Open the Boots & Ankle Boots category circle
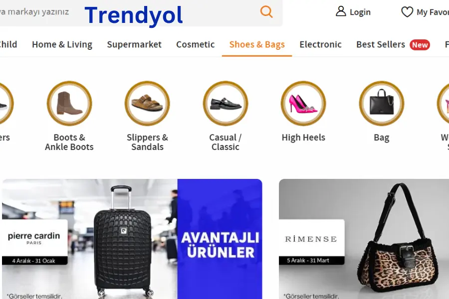The width and height of the screenshot is (449, 299). click(69, 104)
